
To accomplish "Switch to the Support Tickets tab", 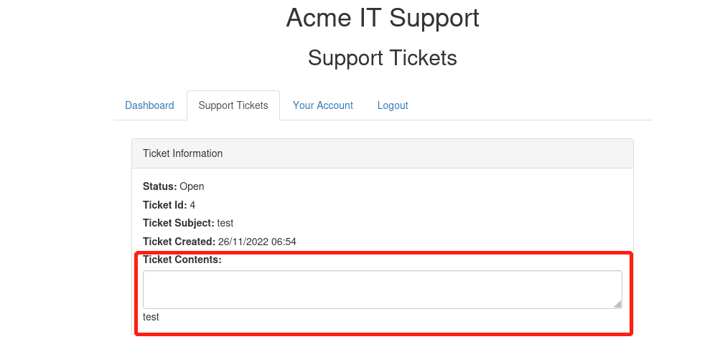I will (233, 105).
